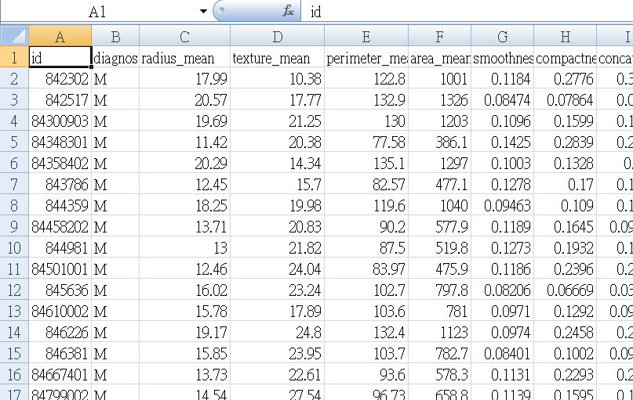Click texture value 21.25
This screenshot has width=633, height=400.
278,121
